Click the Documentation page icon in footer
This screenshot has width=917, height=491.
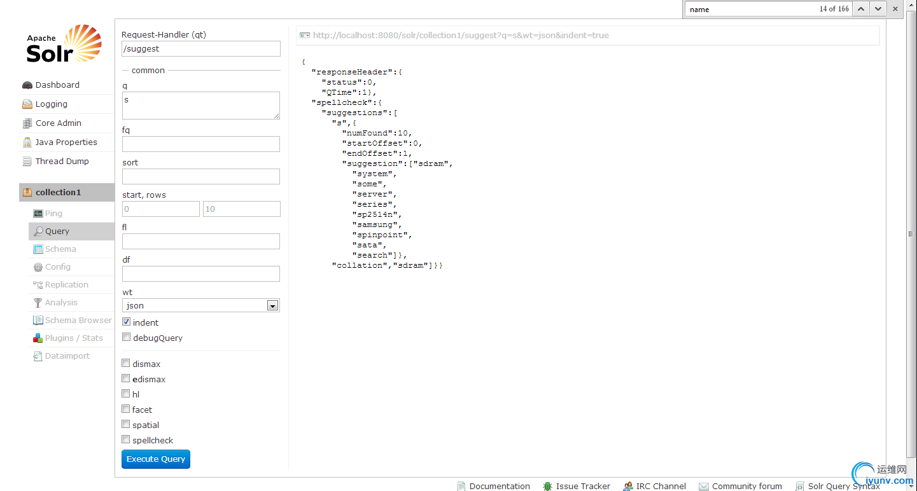tap(461, 487)
